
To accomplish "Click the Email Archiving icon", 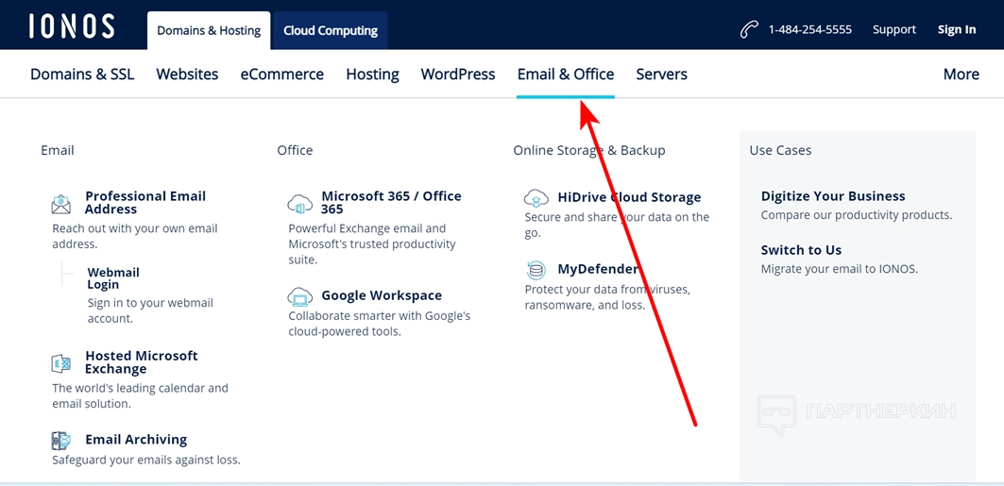I will [x=61, y=441].
